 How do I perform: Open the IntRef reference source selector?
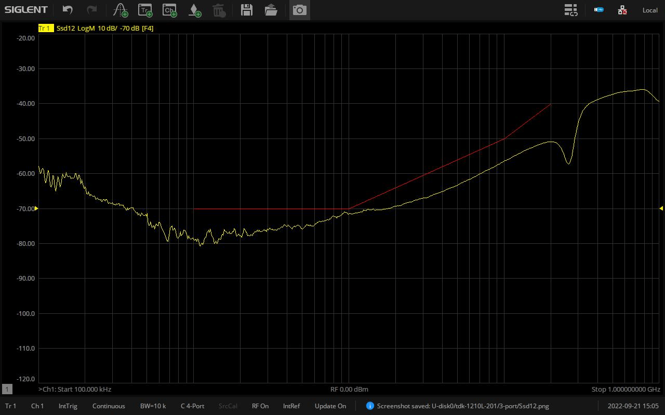291,406
